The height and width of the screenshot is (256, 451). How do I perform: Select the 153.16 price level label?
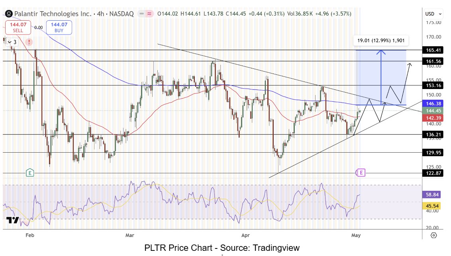coord(433,85)
